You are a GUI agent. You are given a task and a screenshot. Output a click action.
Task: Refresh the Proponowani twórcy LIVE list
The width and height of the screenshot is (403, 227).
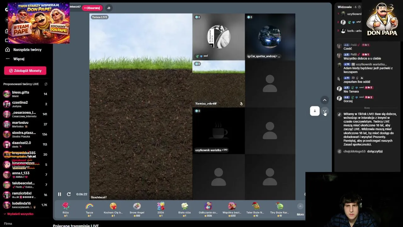click(x=46, y=84)
